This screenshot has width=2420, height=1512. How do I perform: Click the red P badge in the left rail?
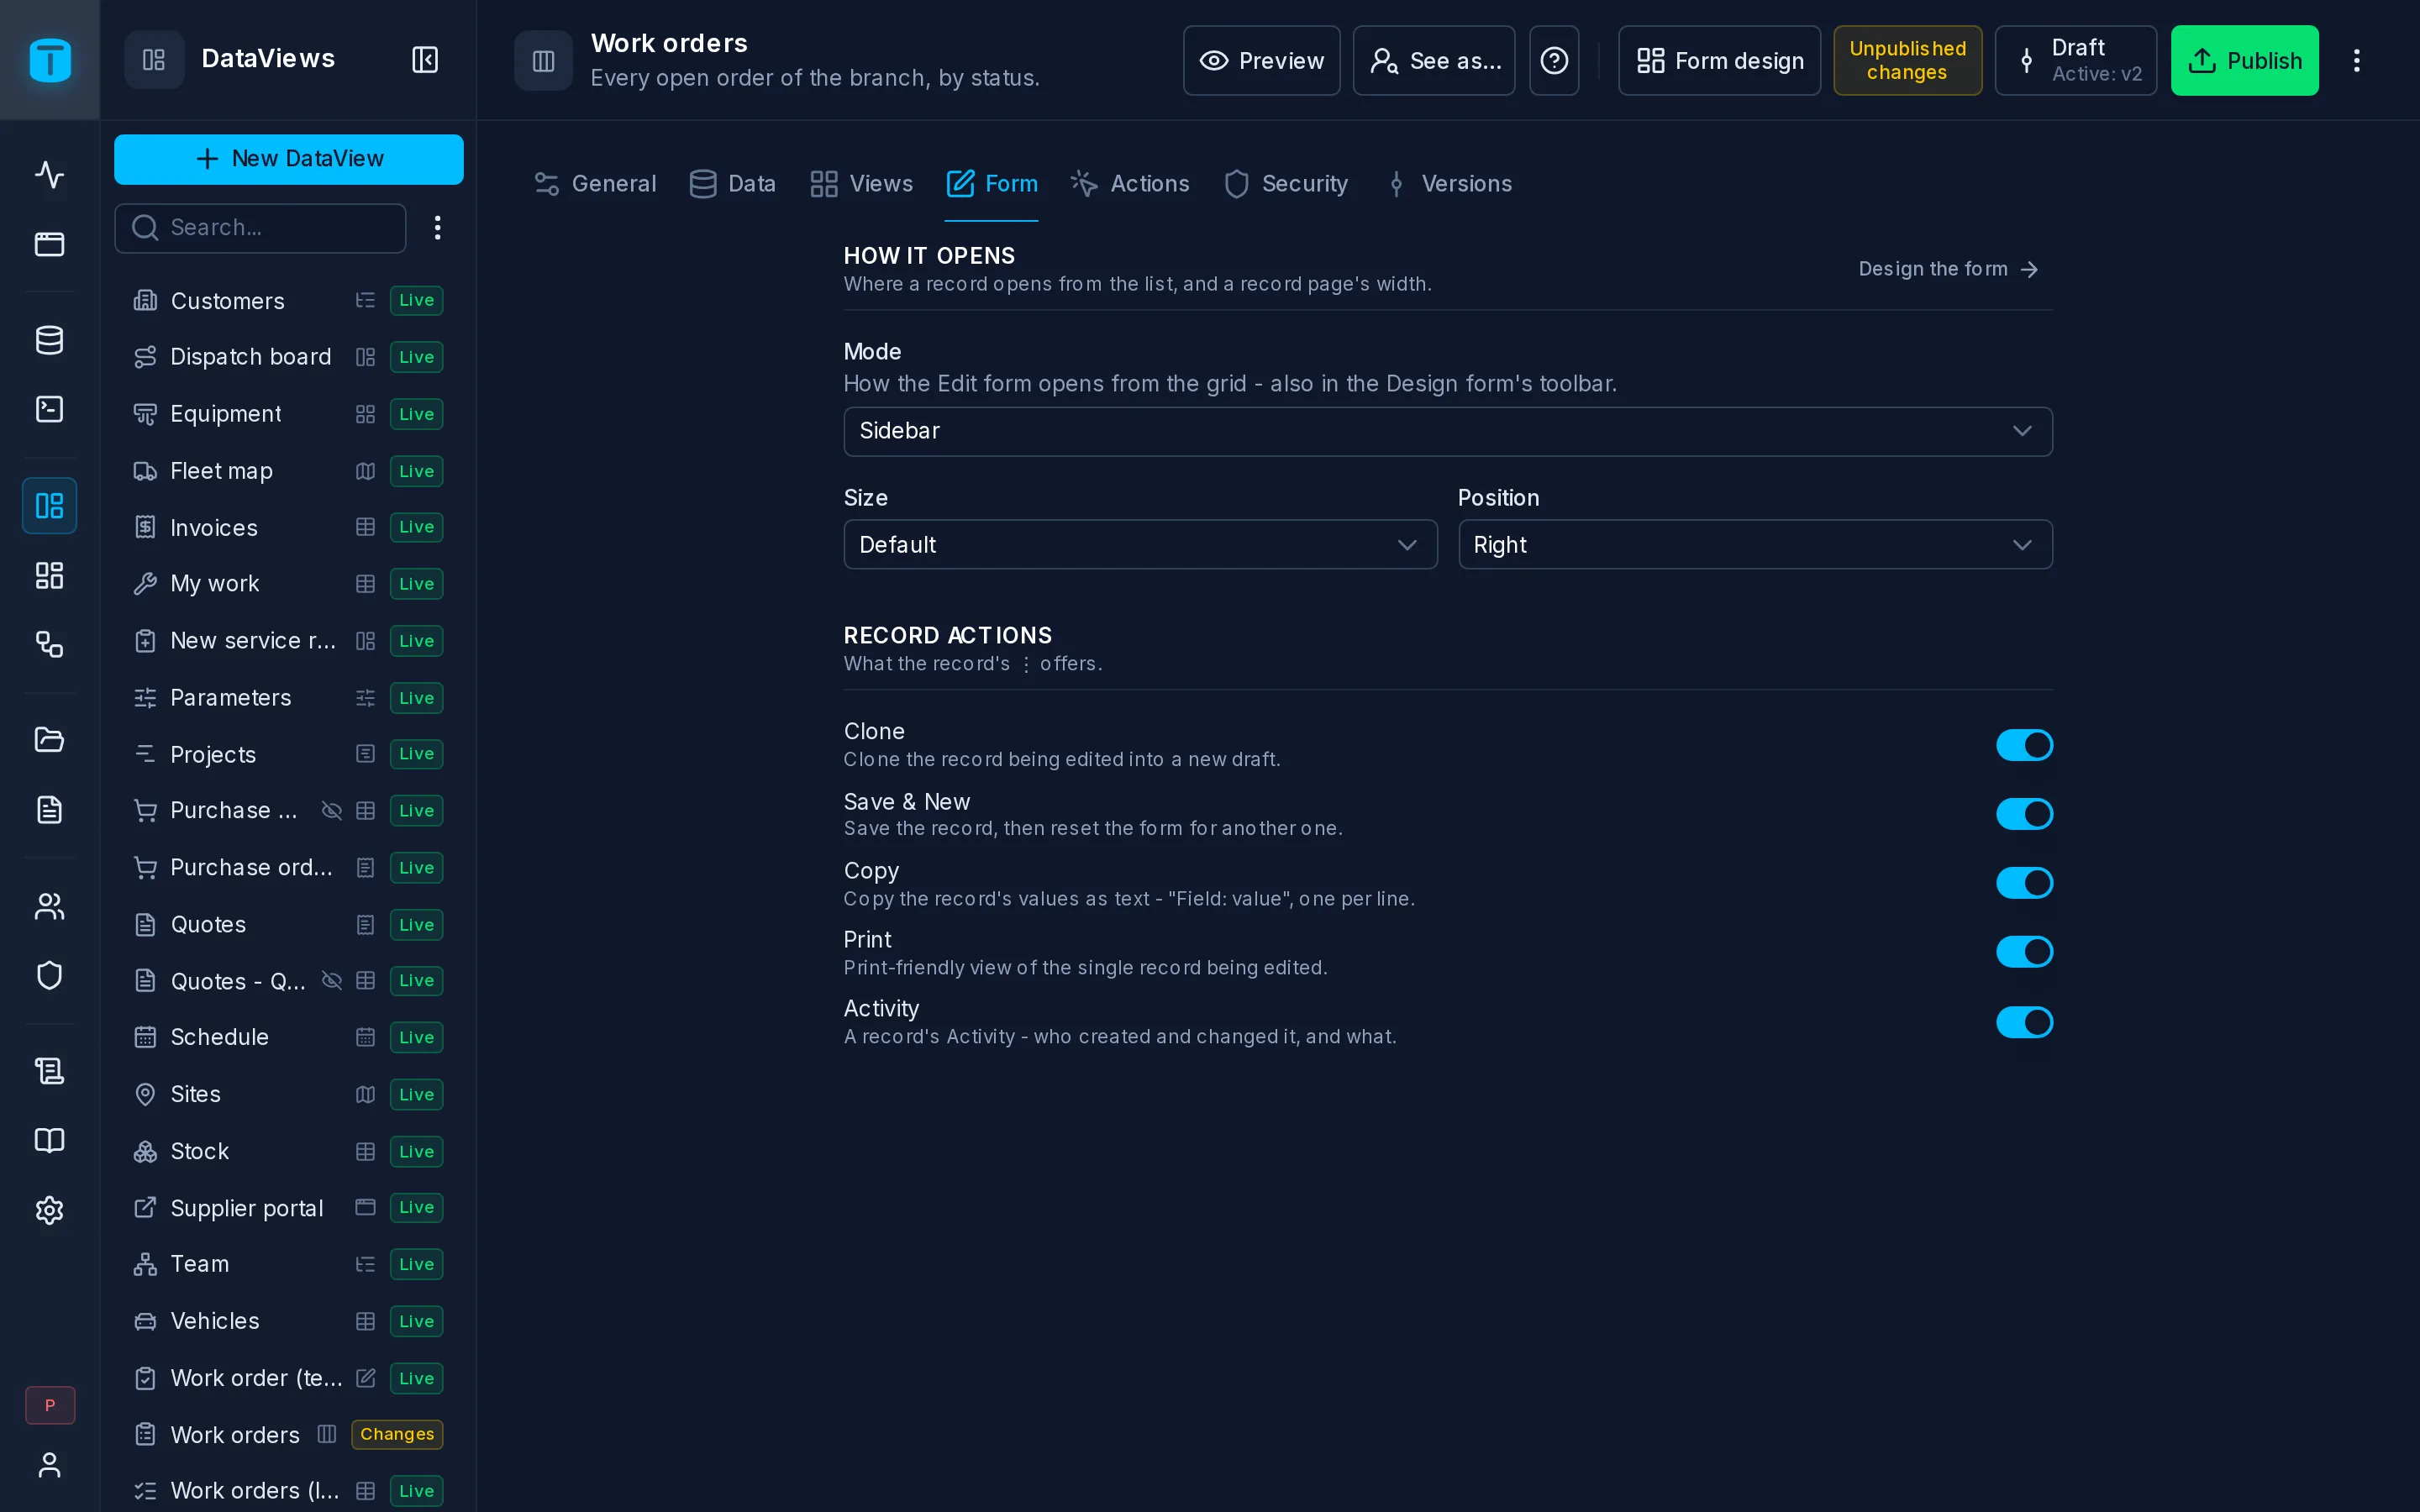coord(50,1405)
